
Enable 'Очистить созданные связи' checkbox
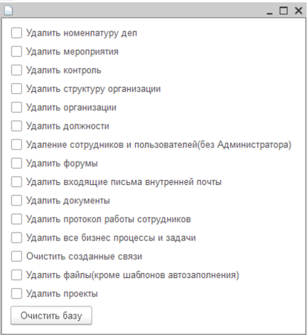point(16,256)
